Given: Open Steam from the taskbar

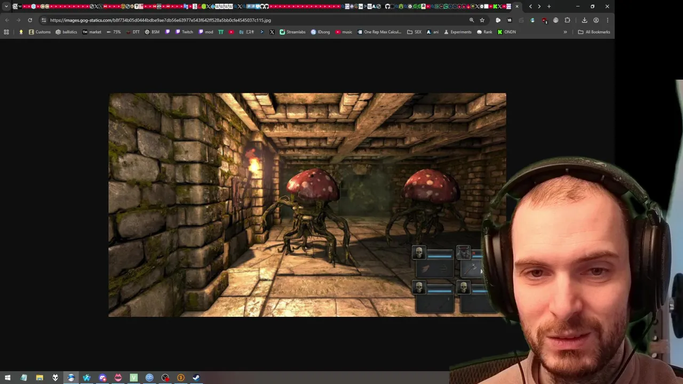Looking at the screenshot, I should click(x=196, y=378).
